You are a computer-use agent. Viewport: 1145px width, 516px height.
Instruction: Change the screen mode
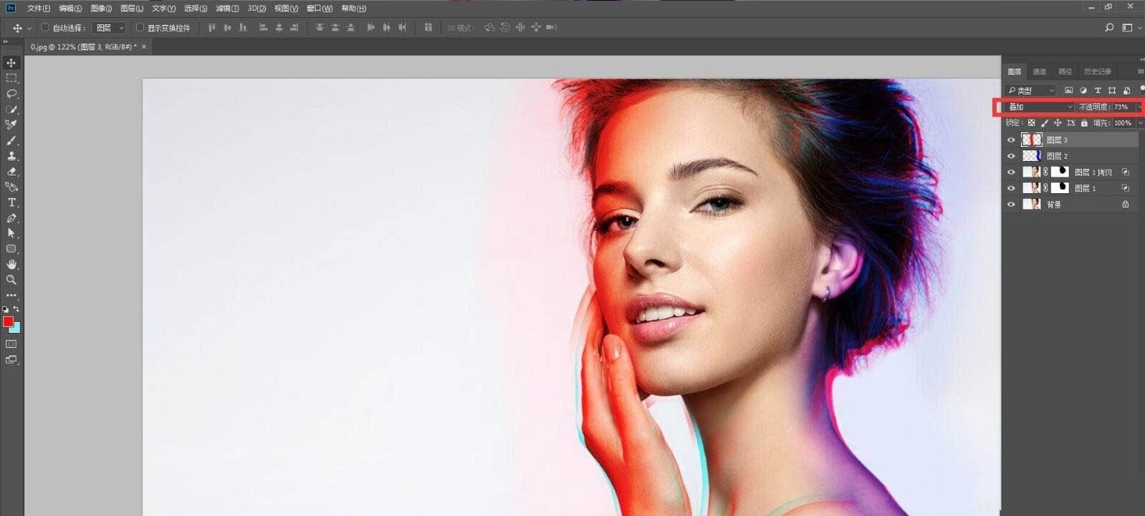[x=11, y=360]
